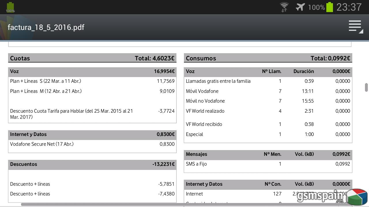Screen dimensions: 369x207
Task: Tap the Móvil Vodafone row
Action: click(x=268, y=91)
